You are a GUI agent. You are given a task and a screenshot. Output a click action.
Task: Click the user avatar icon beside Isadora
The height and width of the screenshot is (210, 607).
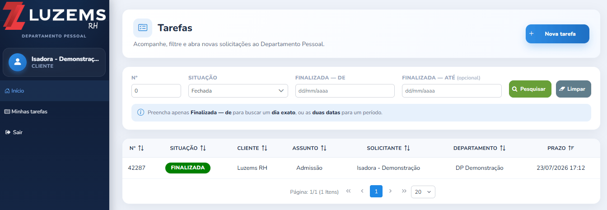coord(18,62)
